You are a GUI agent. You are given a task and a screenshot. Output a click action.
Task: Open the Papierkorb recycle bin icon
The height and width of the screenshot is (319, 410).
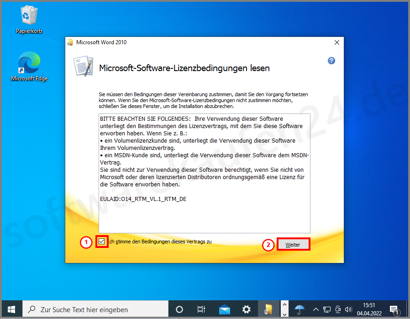click(29, 20)
